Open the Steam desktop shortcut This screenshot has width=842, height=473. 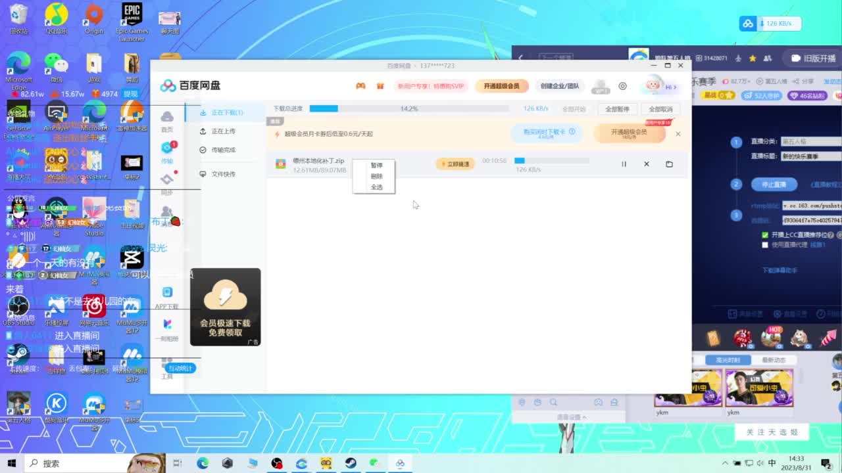(x=18, y=359)
